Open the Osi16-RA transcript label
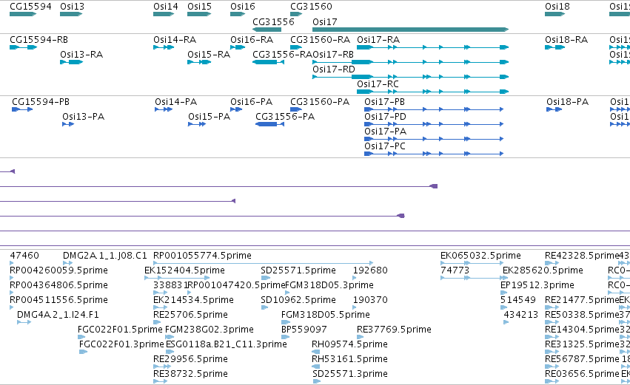630x385 pixels. [x=252, y=40]
